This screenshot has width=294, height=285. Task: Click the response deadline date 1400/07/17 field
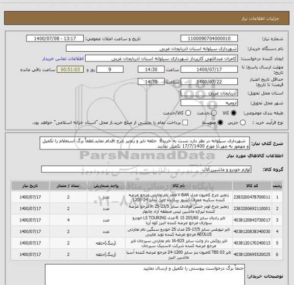point(209,70)
